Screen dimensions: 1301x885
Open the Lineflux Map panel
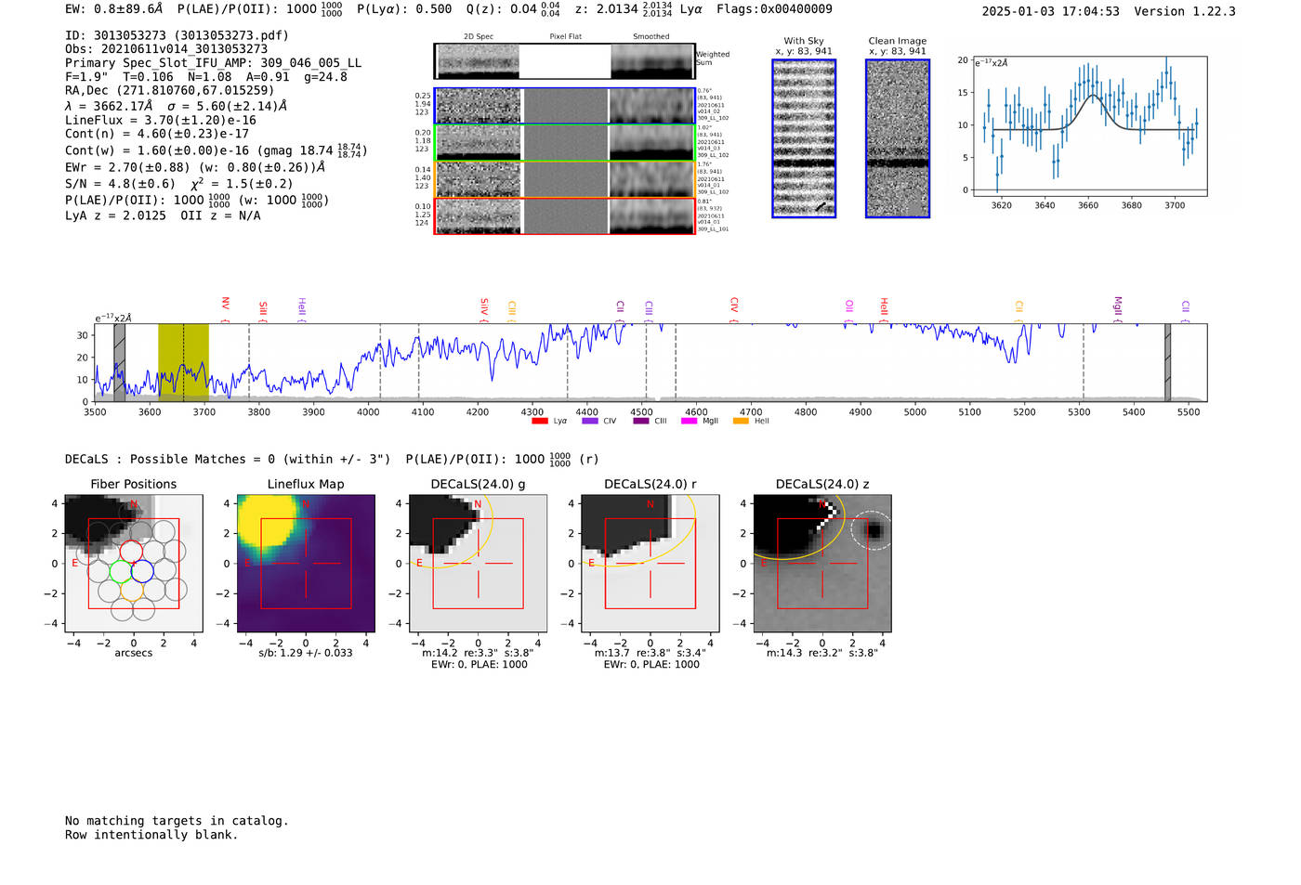pos(306,563)
